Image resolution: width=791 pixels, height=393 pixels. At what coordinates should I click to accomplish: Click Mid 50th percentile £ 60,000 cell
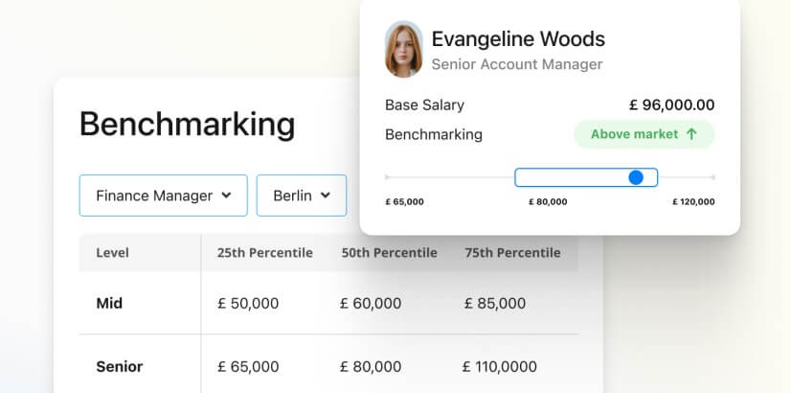click(371, 304)
